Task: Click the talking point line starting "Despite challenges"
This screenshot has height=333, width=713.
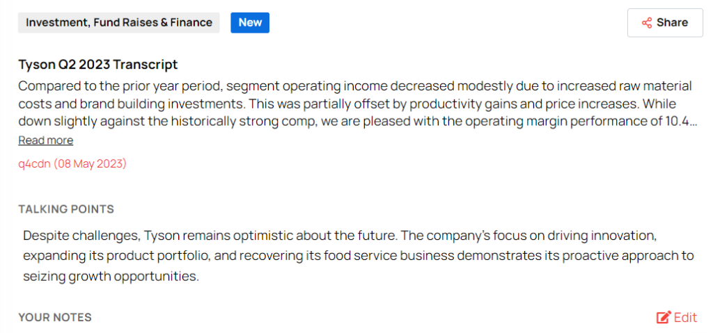Action: click(340, 235)
